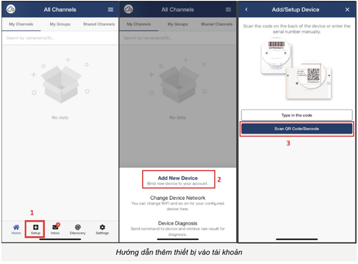Click Scan QR Code/Barcode button
Viewport: 358px width, 264px height.
pyautogui.click(x=297, y=129)
